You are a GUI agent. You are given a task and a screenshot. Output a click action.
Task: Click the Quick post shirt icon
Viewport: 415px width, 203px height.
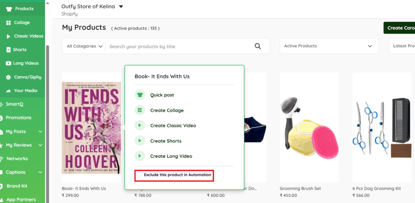tap(139, 95)
